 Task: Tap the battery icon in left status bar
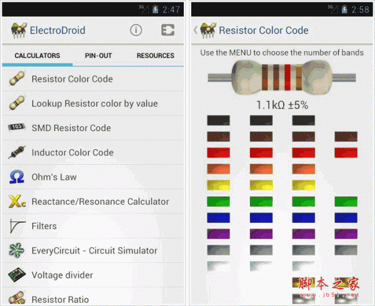(x=156, y=9)
